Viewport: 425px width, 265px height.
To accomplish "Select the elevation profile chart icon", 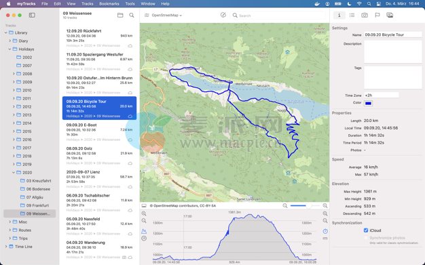I will pyautogui.click(x=144, y=231).
